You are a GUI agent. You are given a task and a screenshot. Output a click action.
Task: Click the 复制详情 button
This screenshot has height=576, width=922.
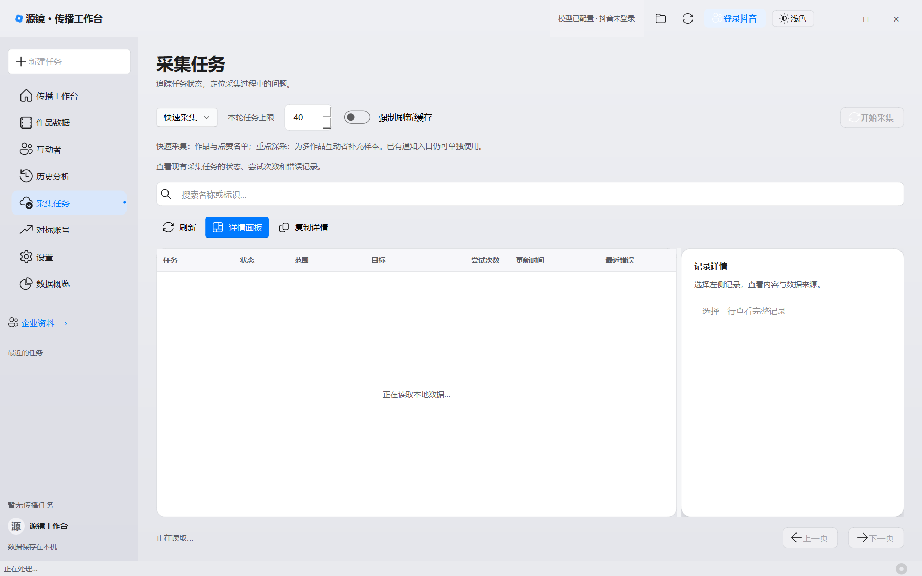coord(303,227)
